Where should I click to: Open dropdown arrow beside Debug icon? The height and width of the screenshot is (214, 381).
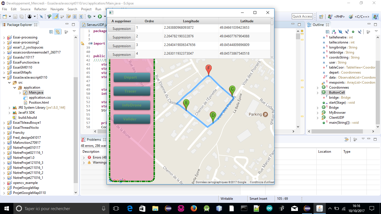click(94, 17)
